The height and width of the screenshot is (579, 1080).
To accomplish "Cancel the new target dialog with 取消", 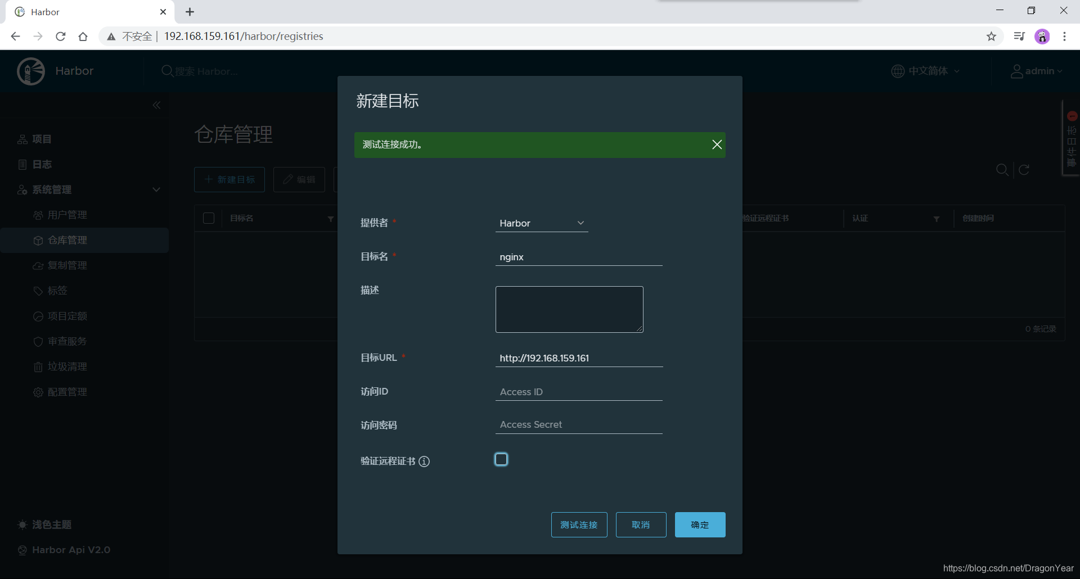I will click(x=641, y=524).
